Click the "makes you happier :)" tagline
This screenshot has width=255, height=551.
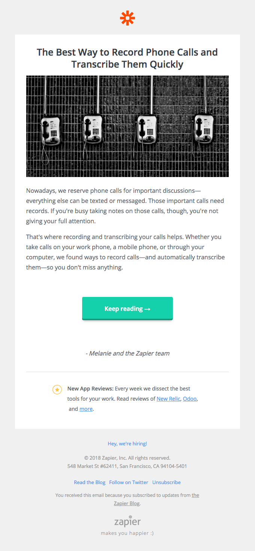point(127,533)
